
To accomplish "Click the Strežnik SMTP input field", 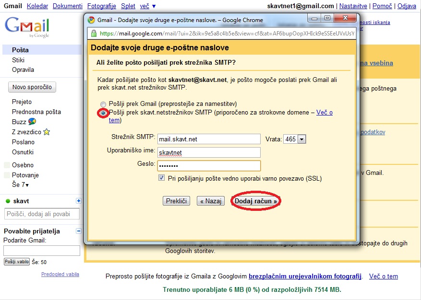I will 209,139.
